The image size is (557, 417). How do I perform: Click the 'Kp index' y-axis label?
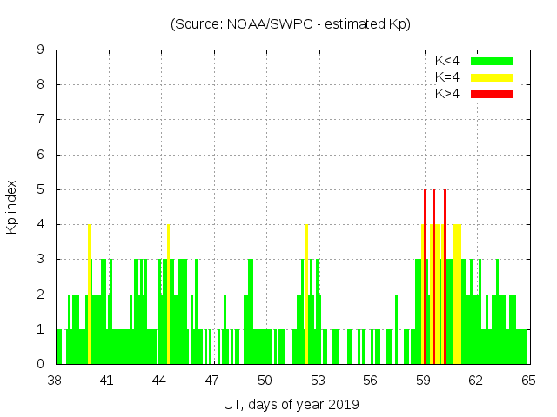click(x=12, y=207)
